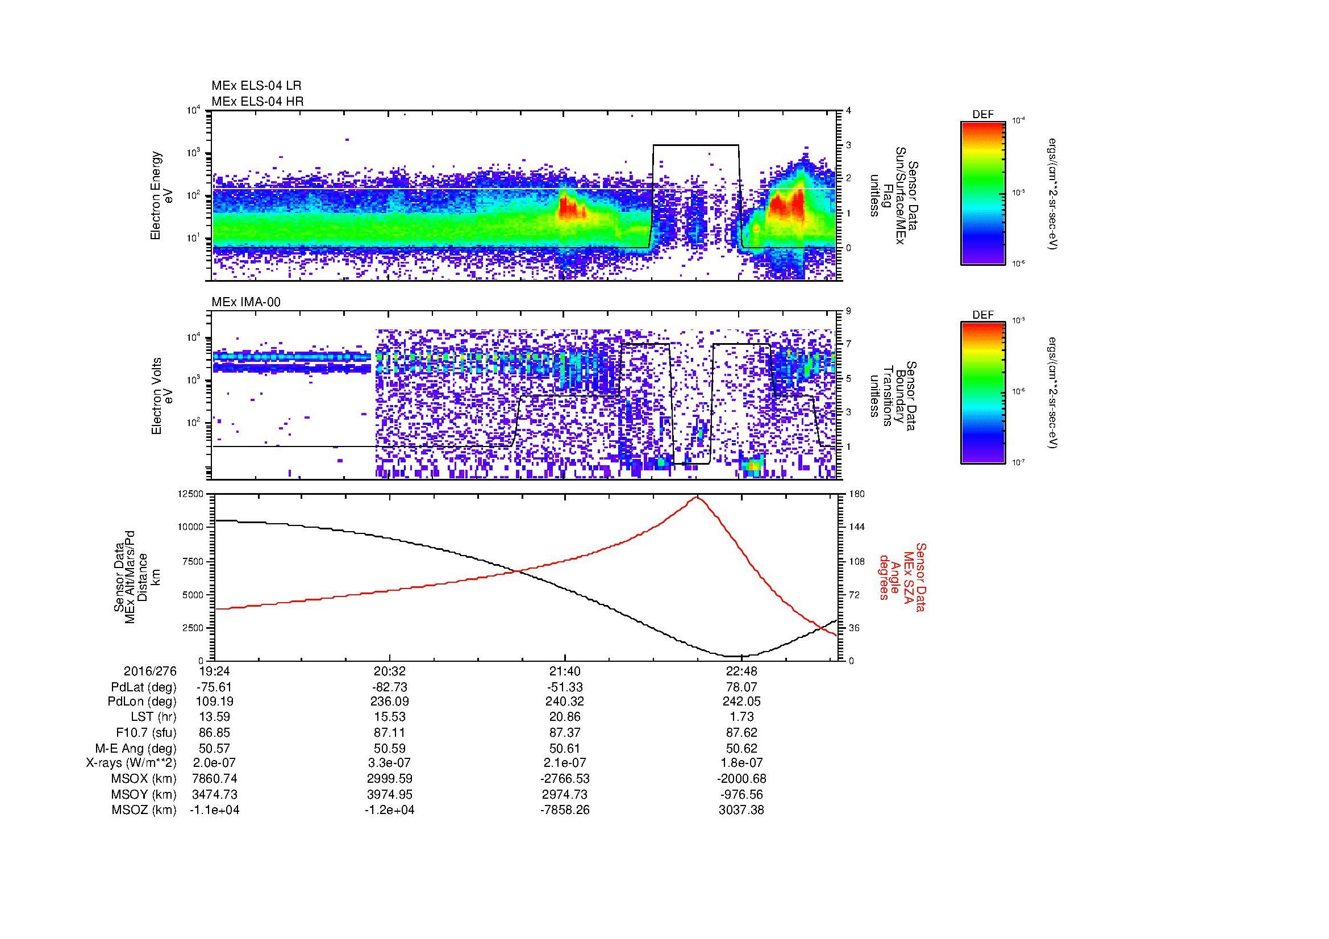
Task: Select the ELS DEF rainbow color bar
Action: click(982, 193)
